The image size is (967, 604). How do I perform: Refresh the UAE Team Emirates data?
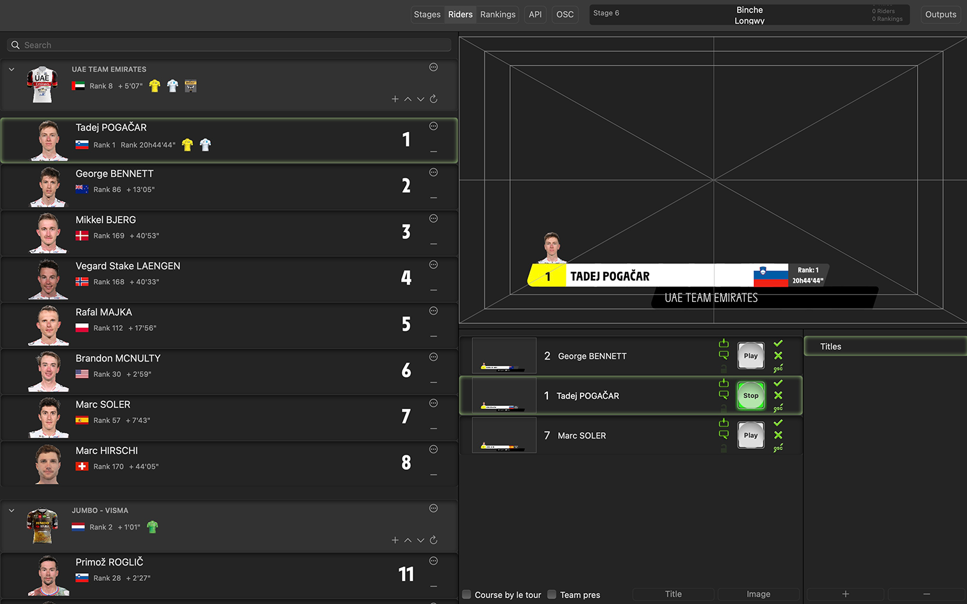point(433,99)
